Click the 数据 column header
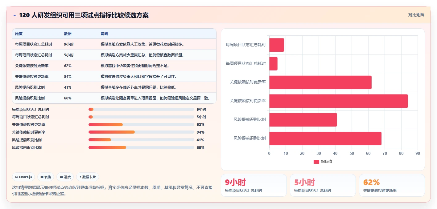 pos(68,34)
